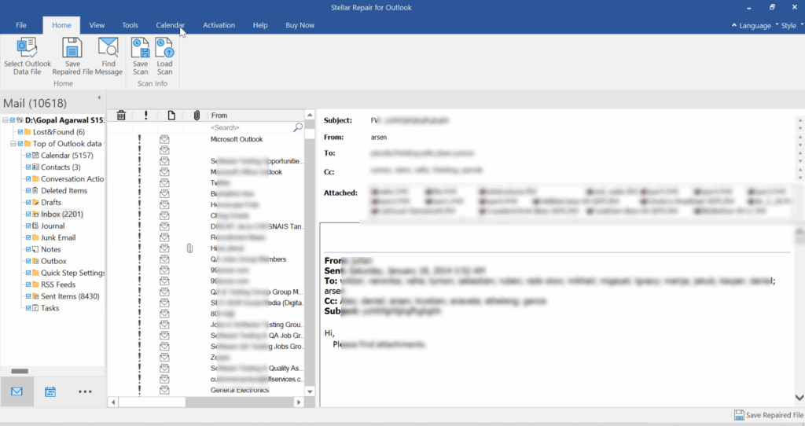Click paperclip attachment icon in message list

pos(189,248)
